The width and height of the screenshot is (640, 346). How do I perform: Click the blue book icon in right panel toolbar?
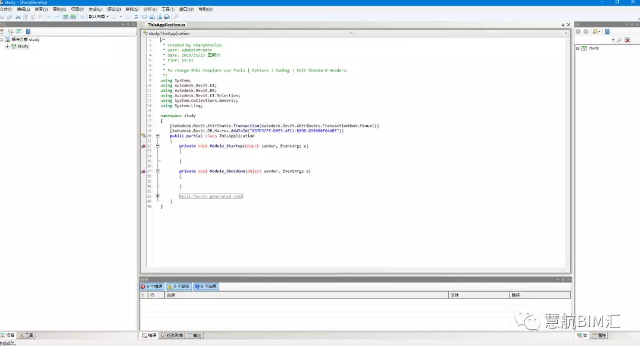pyautogui.click(x=607, y=32)
